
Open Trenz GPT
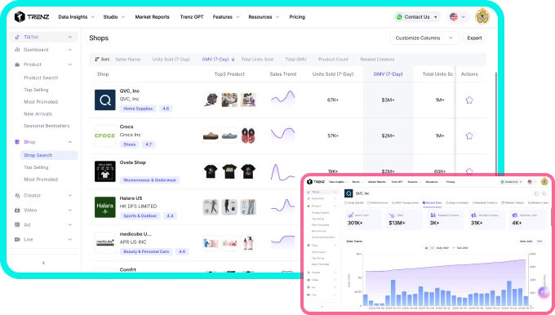(192, 17)
